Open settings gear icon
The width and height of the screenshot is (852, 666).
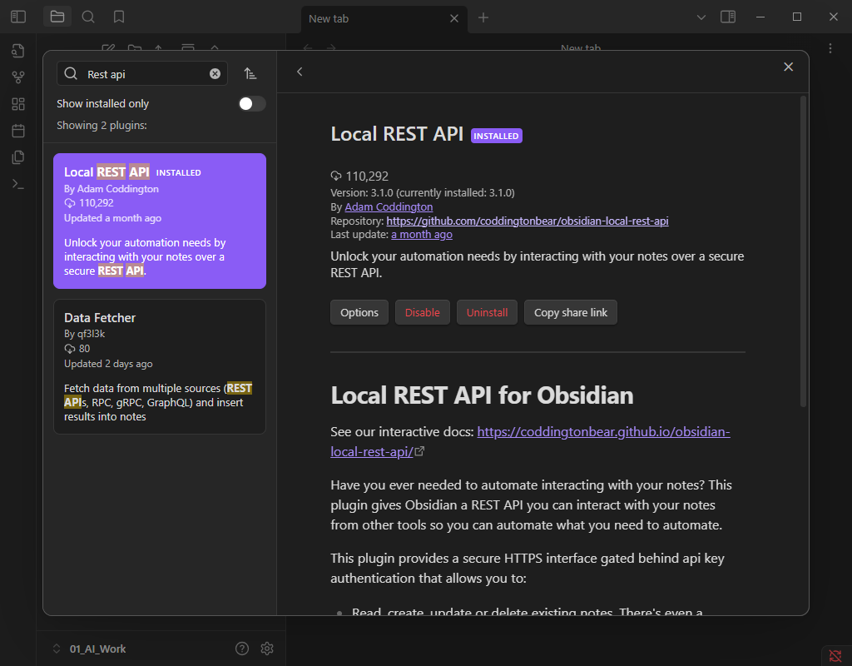267,648
